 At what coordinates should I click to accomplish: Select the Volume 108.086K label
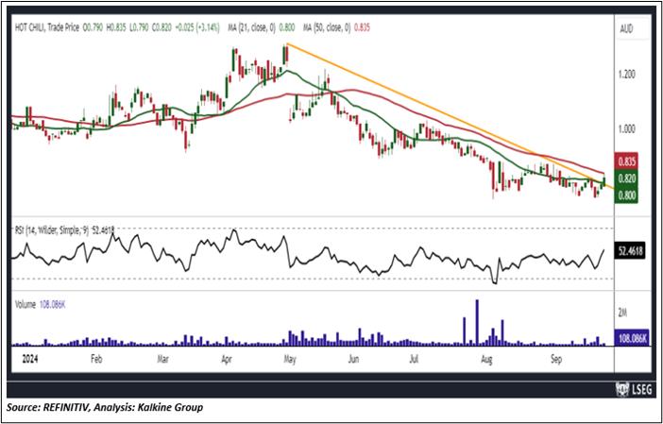click(41, 304)
